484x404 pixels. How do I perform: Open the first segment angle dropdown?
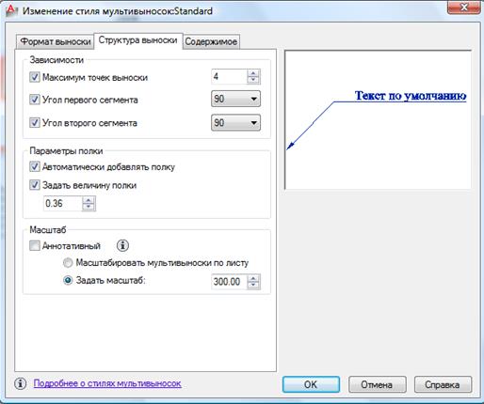click(235, 99)
